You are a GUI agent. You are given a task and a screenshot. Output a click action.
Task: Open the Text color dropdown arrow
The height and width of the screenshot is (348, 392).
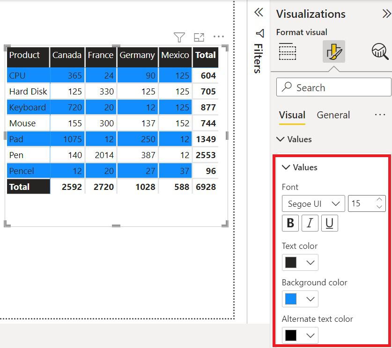click(x=310, y=262)
